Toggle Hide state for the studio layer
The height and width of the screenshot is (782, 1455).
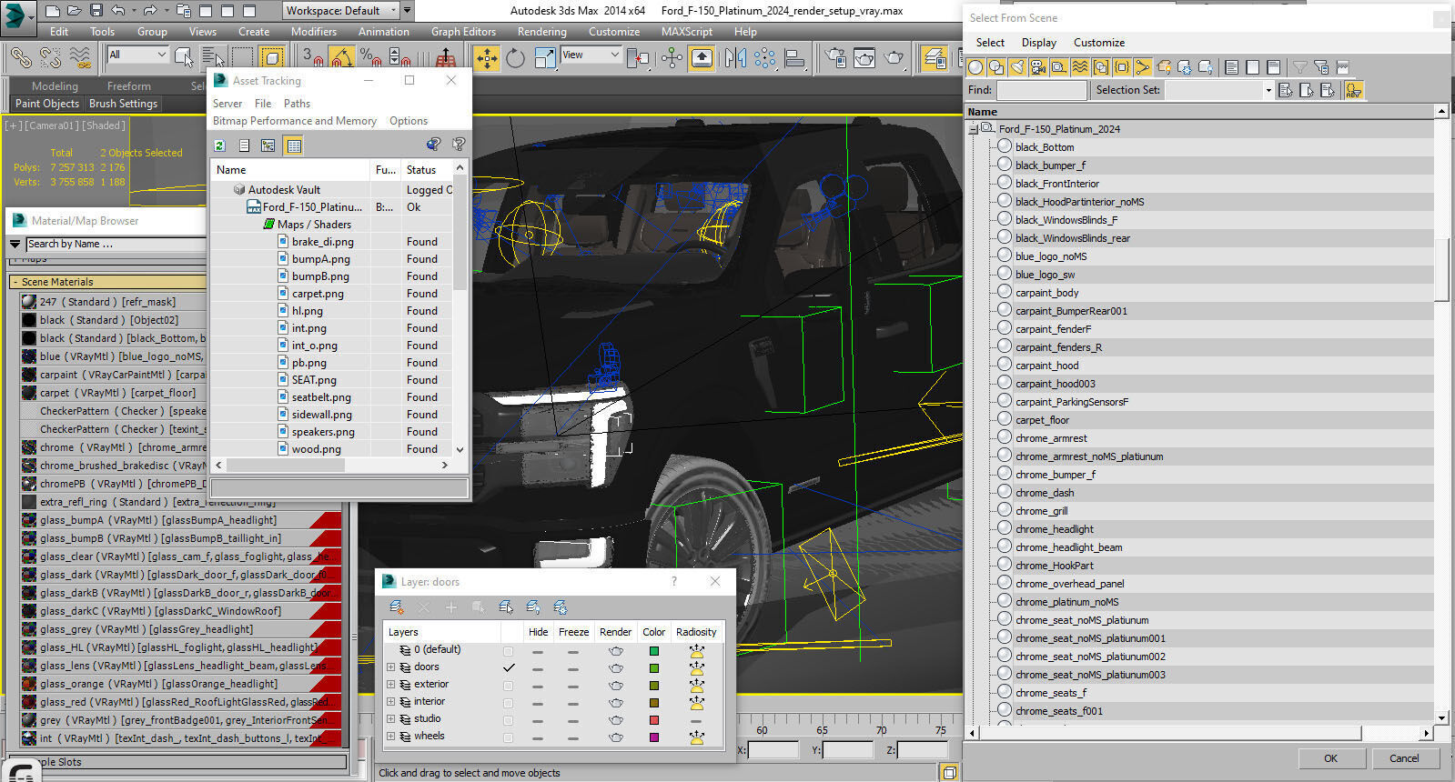click(x=538, y=720)
